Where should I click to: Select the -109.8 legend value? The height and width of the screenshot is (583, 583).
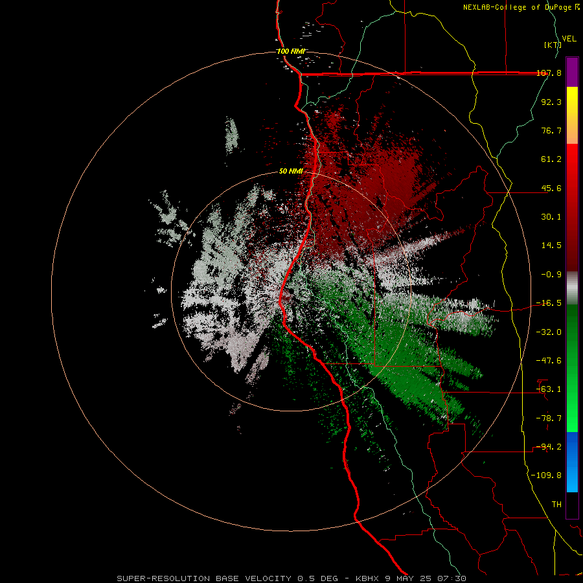[546, 475]
